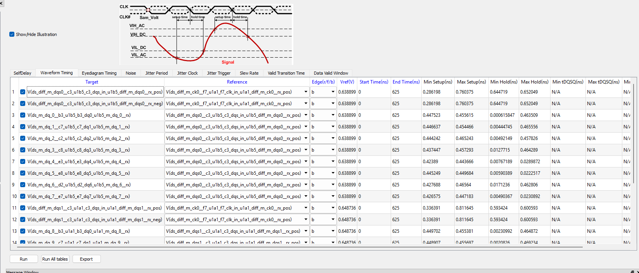Viewport: 639px width, 273px height.
Task: Close the panel using the top-left X
Action: tap(2, 3)
